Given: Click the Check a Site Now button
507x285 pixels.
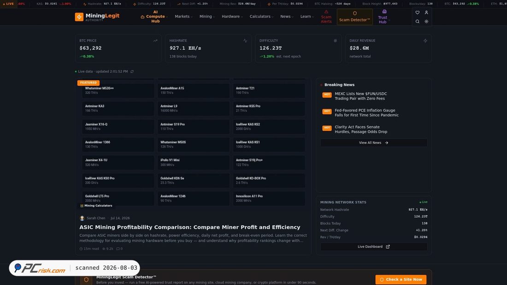Looking at the screenshot, I should (x=401, y=279).
